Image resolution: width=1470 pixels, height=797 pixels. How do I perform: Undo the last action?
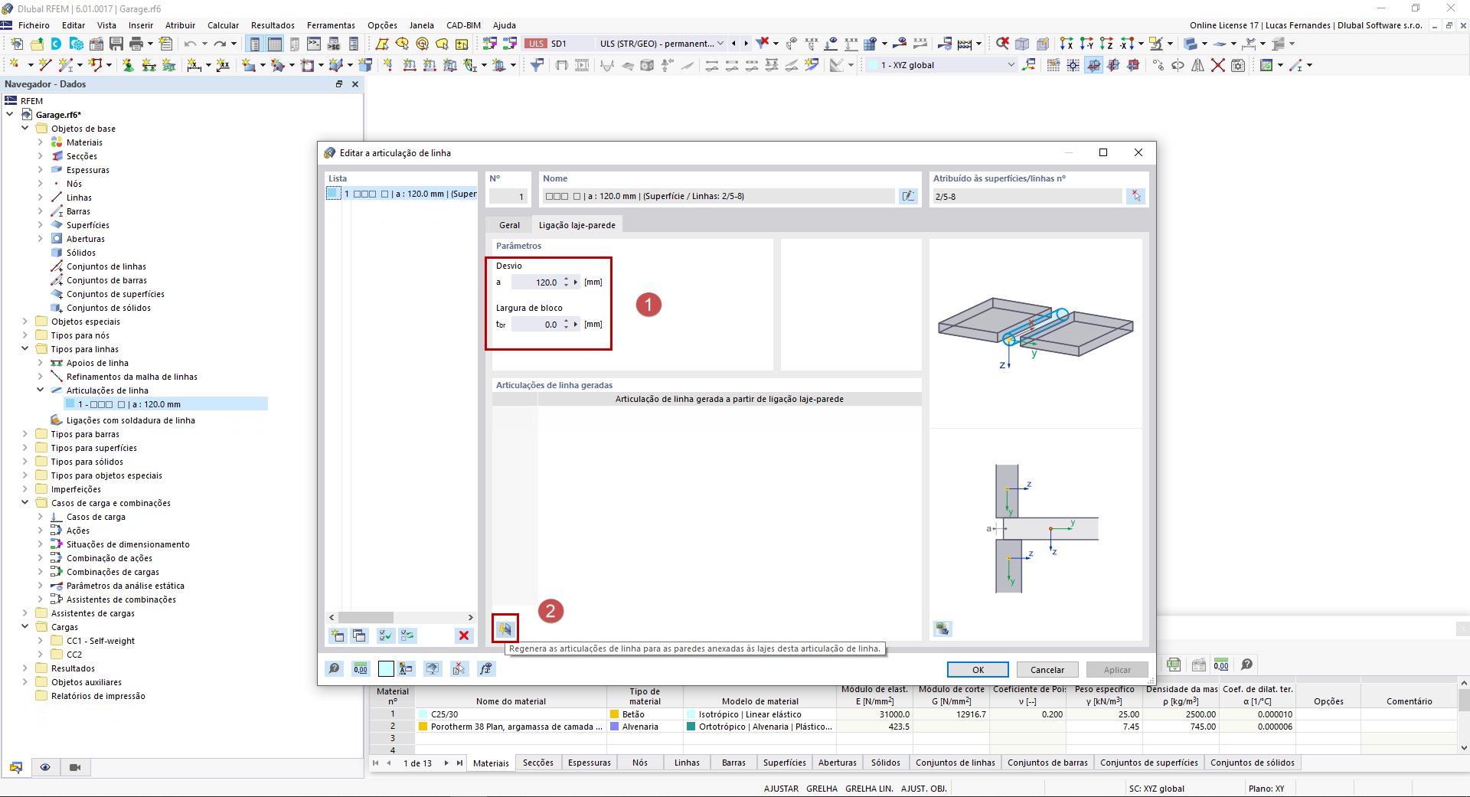(190, 44)
